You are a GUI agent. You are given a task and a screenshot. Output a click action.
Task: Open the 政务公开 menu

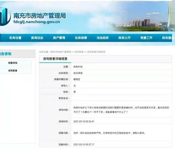coord(124,38)
